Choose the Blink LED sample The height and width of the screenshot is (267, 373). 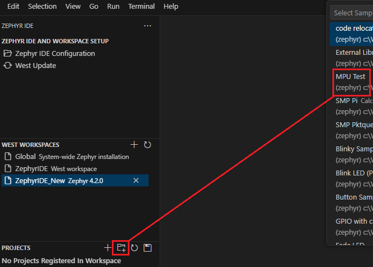click(x=352, y=178)
